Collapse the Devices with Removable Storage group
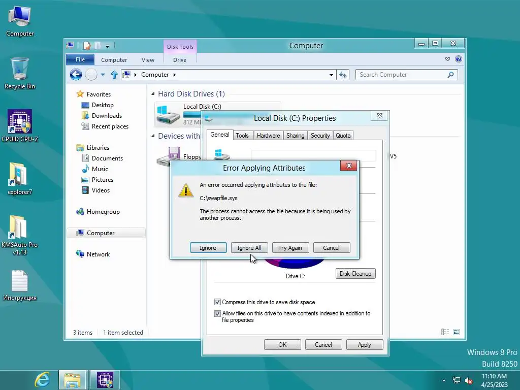520x390 pixels. 153,136
